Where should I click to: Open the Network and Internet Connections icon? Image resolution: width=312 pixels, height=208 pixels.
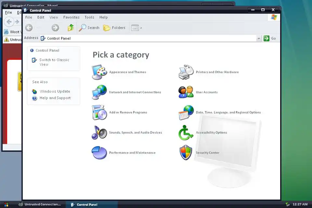pyautogui.click(x=99, y=92)
